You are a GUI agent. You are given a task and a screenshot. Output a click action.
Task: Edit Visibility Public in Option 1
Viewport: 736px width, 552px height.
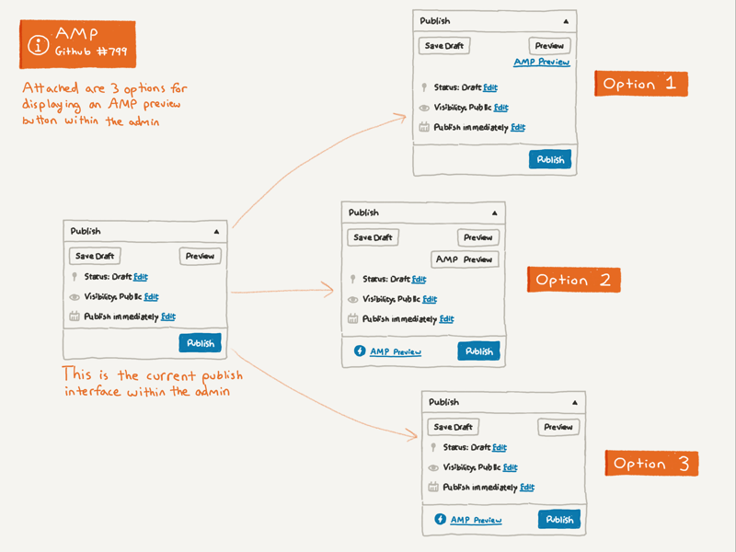click(x=500, y=108)
